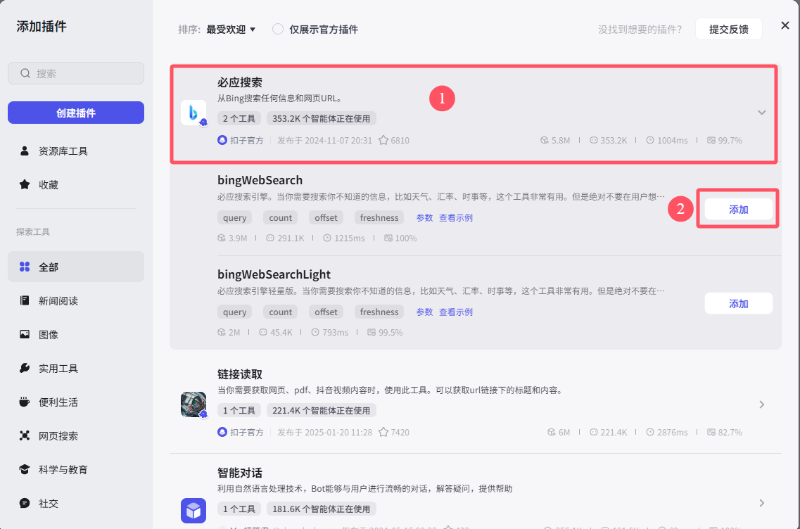Click the 2 个工具 tag on 必应搜索
The image size is (800, 529).
[x=239, y=118]
